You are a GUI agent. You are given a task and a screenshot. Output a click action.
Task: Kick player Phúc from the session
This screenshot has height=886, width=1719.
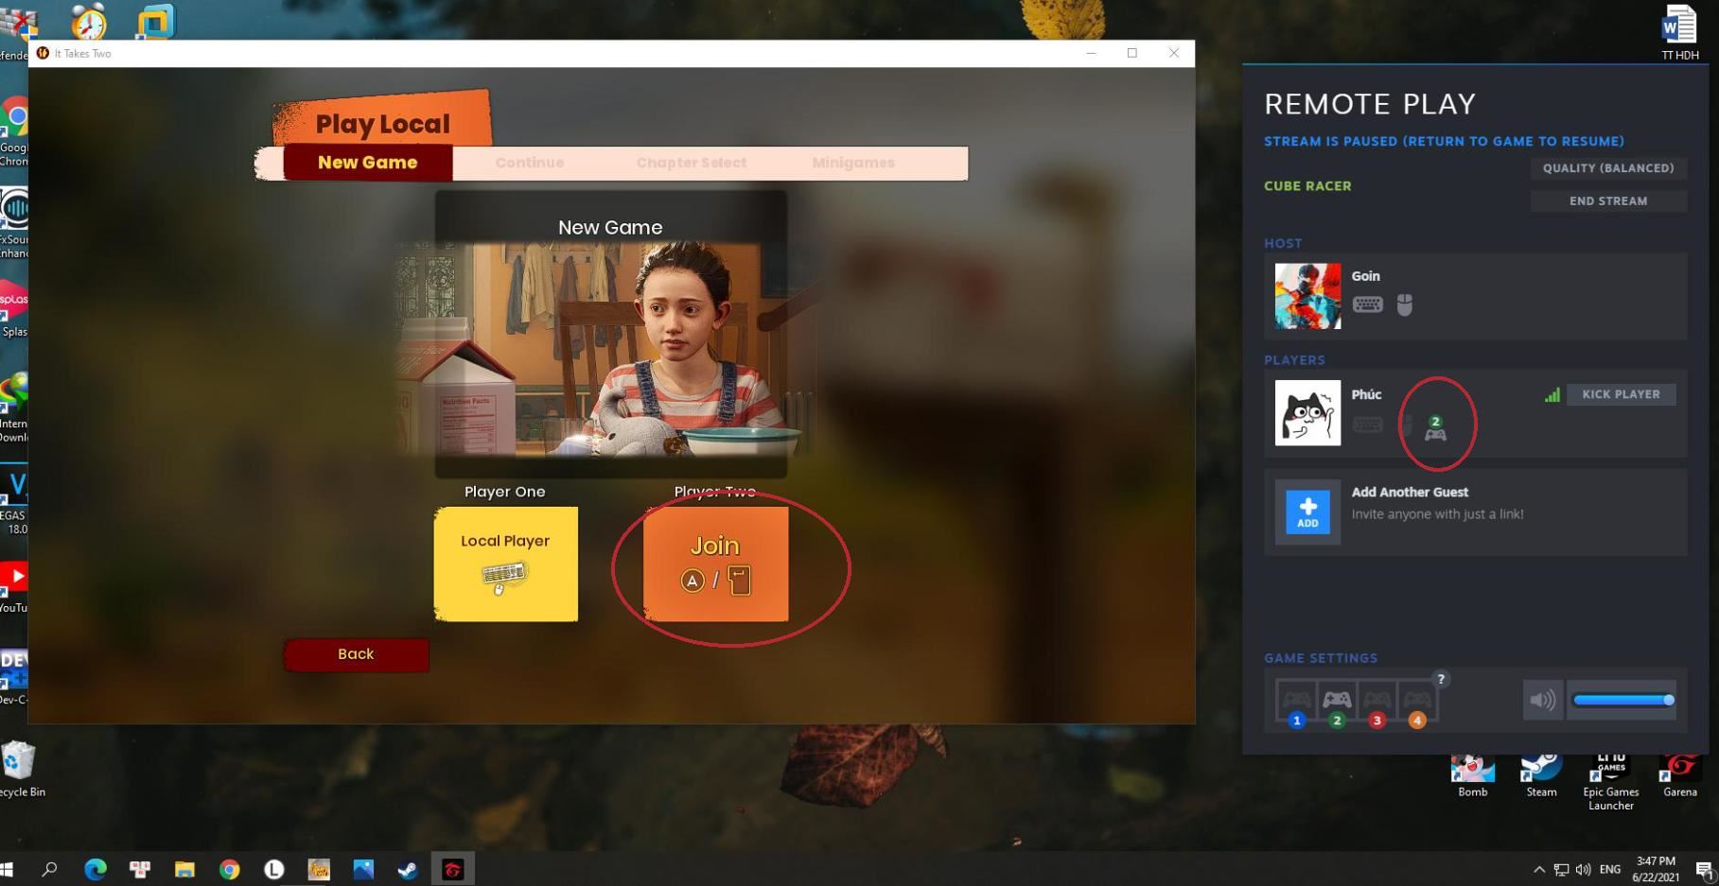coord(1622,394)
